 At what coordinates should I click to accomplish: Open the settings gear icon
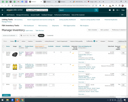pos(113,10)
